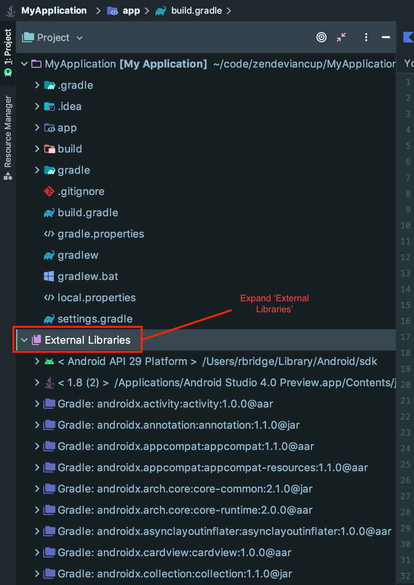414x585 pixels.
Task: Click the build folder icon
Action: coord(50,149)
